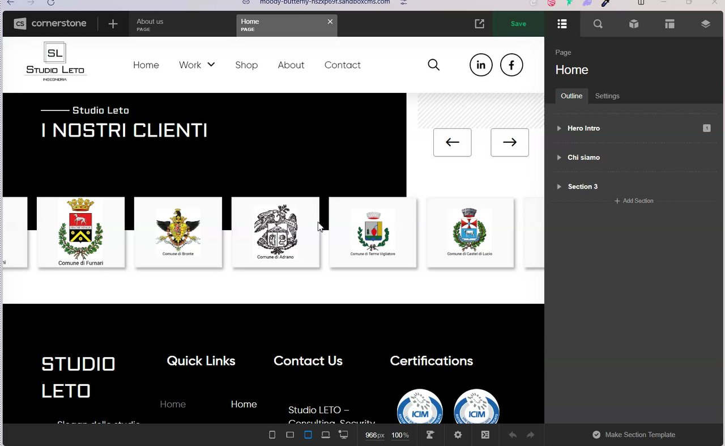The width and height of the screenshot is (725, 446).
Task: Open the Outline panel list icon
Action: coord(562,24)
